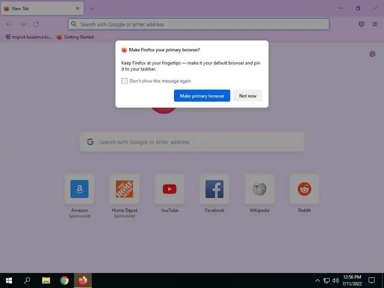Screen dimensions: 384x288
Task: Open a new tab with plus button
Action: (92, 9)
